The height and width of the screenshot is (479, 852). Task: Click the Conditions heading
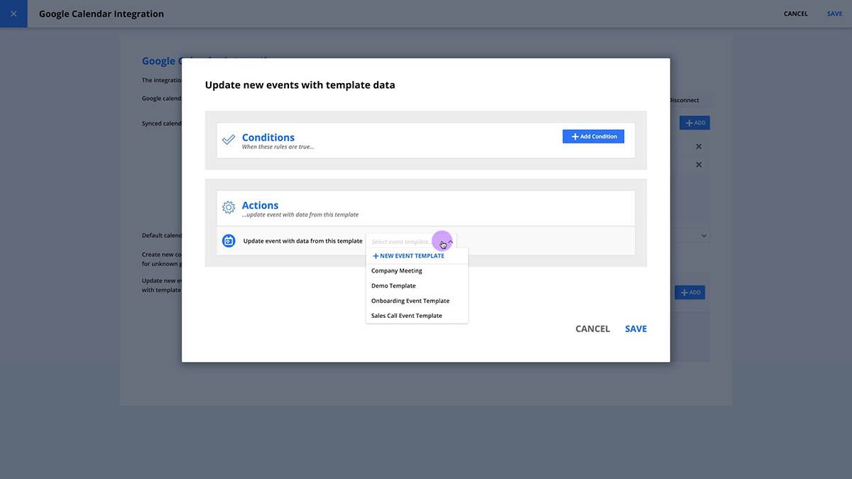[x=268, y=138]
